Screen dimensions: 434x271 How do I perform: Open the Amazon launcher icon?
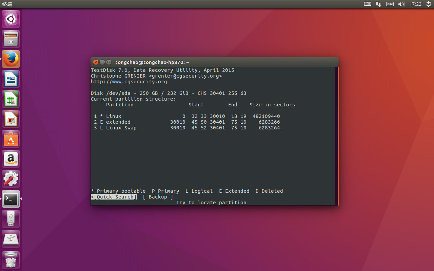tap(11, 159)
